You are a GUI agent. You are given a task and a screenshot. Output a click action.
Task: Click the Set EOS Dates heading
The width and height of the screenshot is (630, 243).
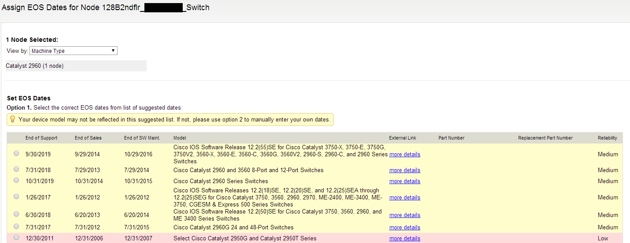tap(29, 98)
